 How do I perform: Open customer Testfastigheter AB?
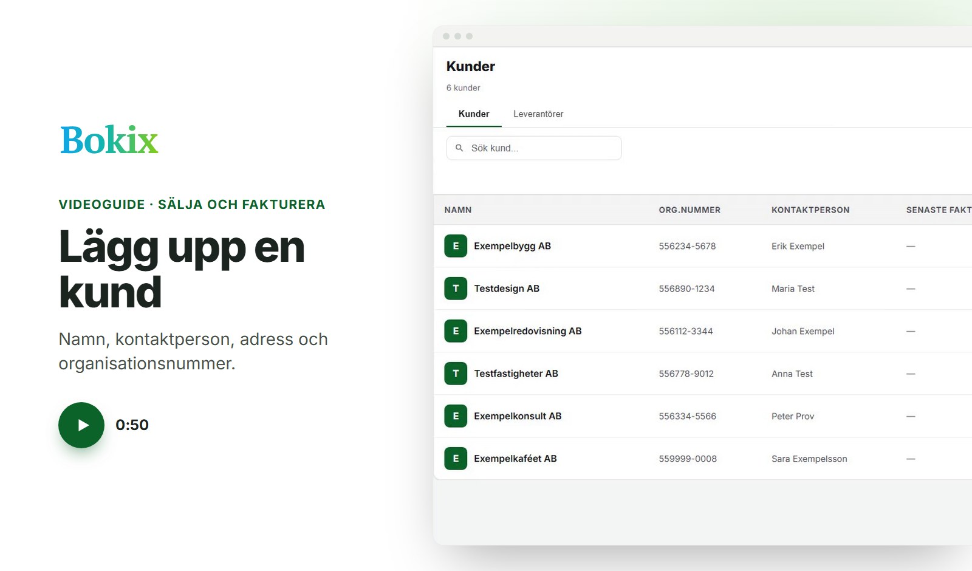tap(516, 374)
